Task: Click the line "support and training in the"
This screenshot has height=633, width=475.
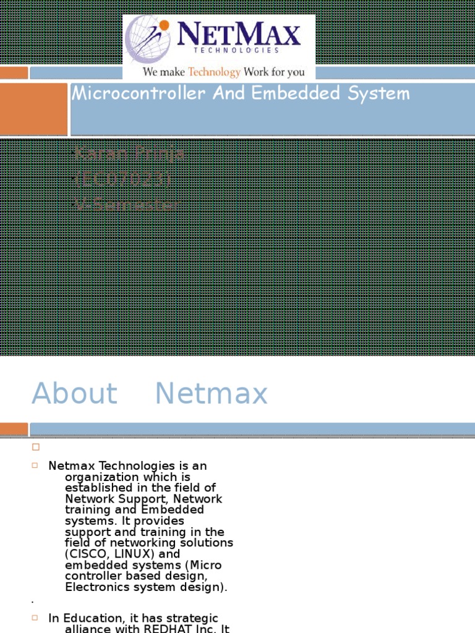Action: pos(145,532)
